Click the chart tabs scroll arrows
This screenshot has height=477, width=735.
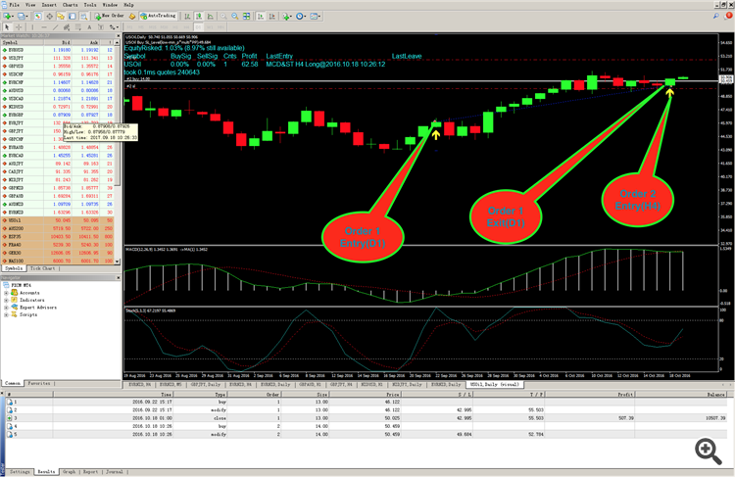727,384
